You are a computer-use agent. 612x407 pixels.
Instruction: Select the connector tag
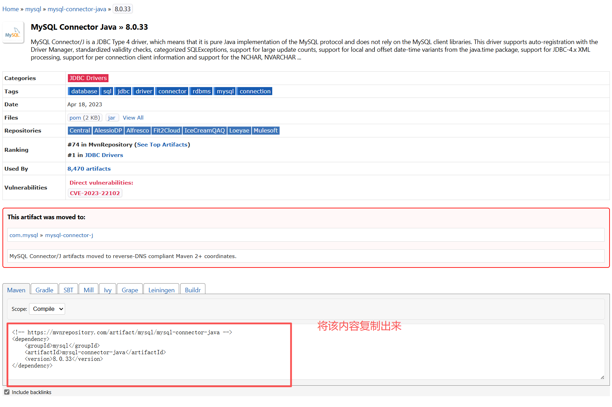pyautogui.click(x=172, y=91)
